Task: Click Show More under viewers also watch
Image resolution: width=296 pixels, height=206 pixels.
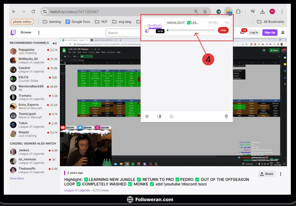Action: point(17,179)
